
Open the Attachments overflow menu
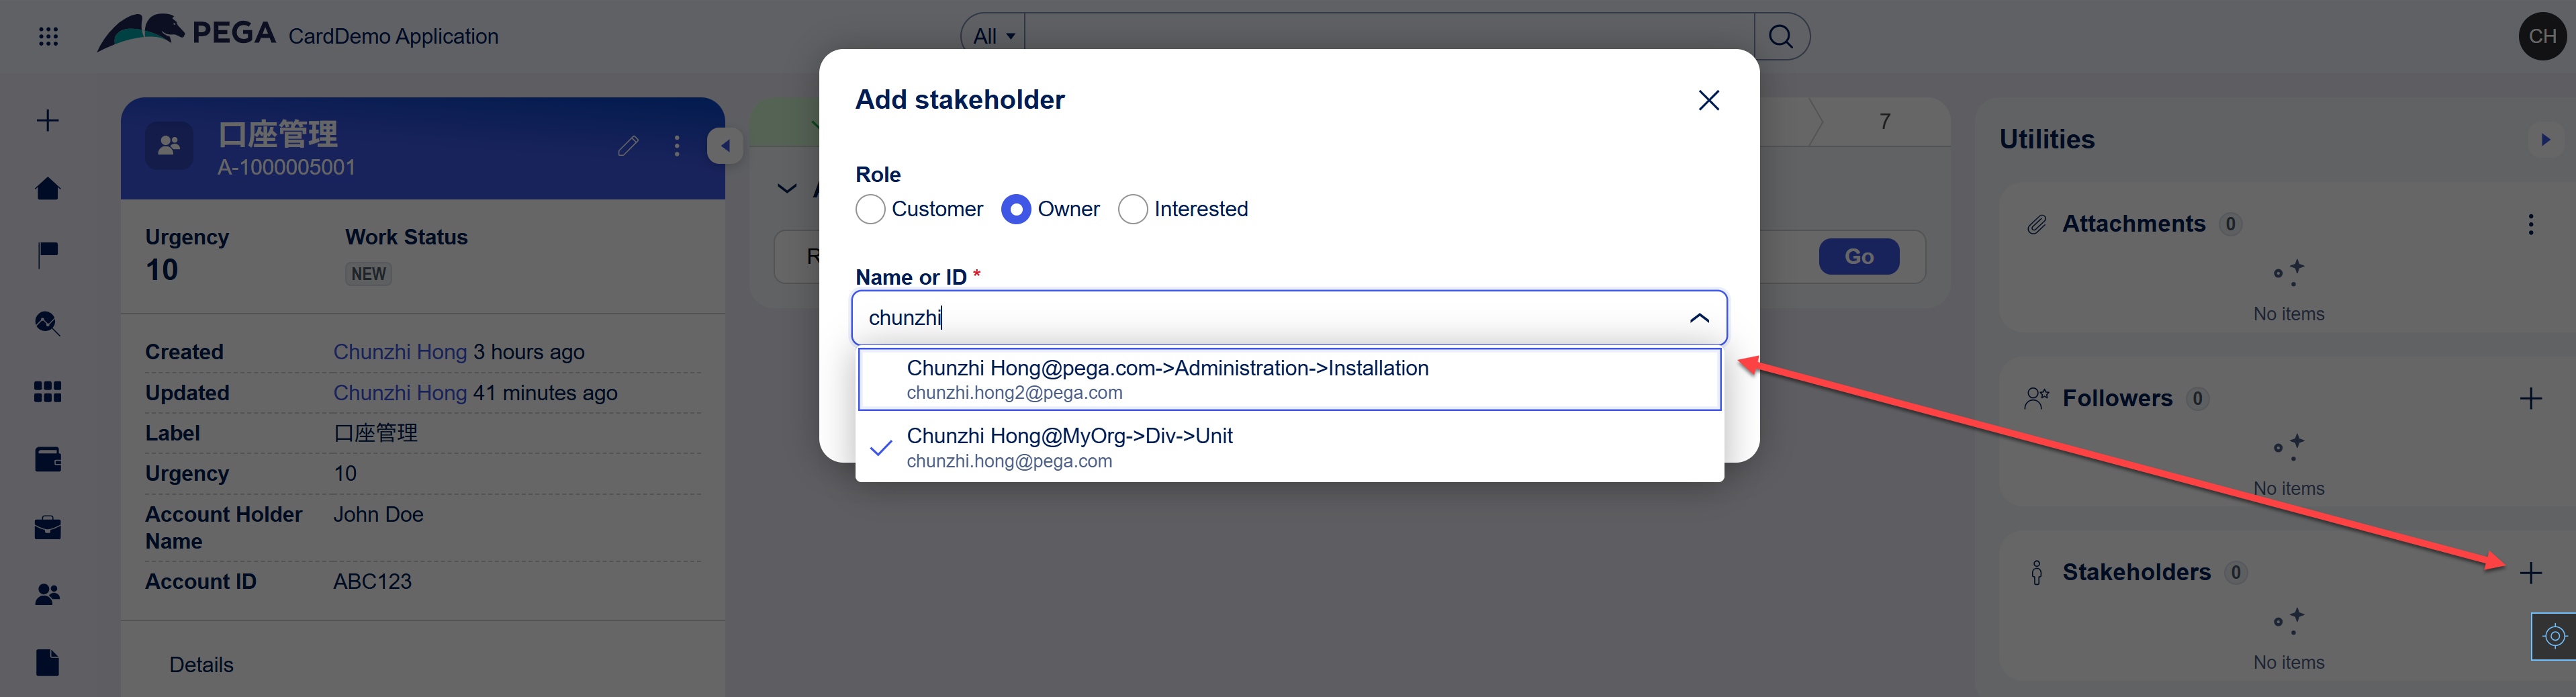coord(2531,223)
